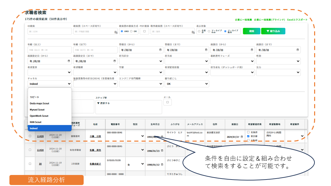Viewport: 331px width, 186px height.
Task: Select the OR search method radio
Action: (x=132, y=31)
